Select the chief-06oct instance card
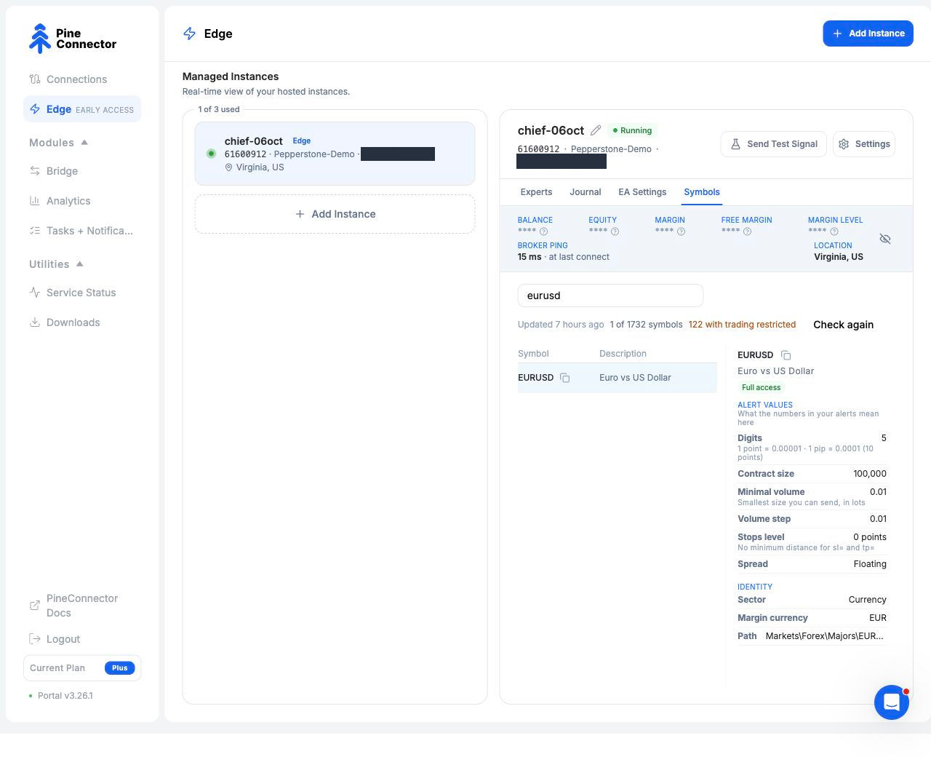The height and width of the screenshot is (757, 931). click(x=335, y=154)
